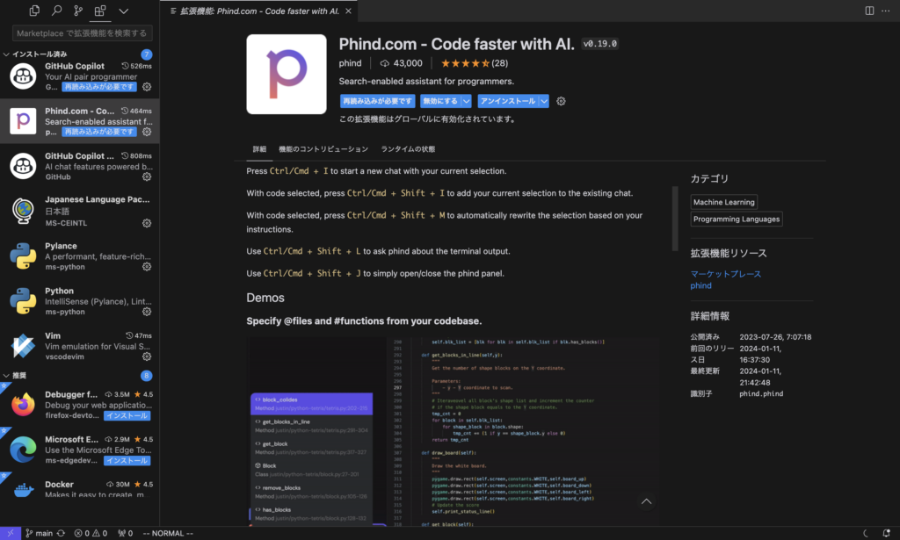Close the Phind.com extension tab

click(348, 11)
